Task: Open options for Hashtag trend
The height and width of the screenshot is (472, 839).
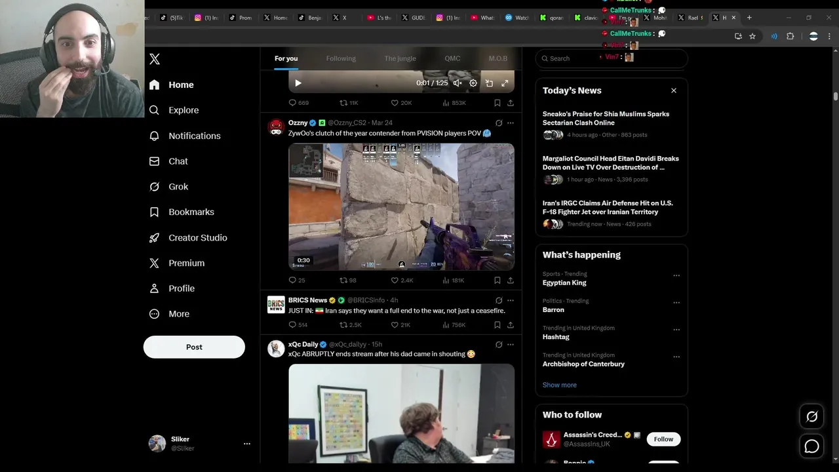Action: (x=676, y=329)
